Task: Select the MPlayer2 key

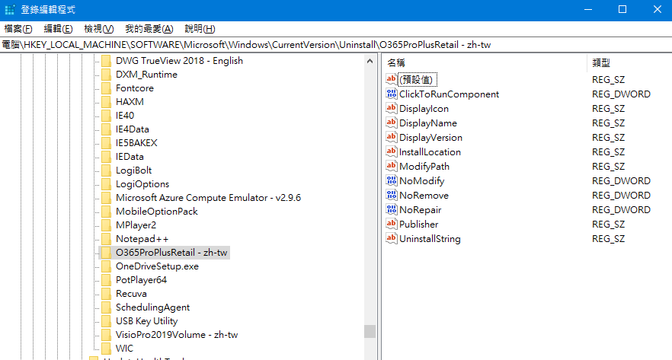Action: point(136,225)
